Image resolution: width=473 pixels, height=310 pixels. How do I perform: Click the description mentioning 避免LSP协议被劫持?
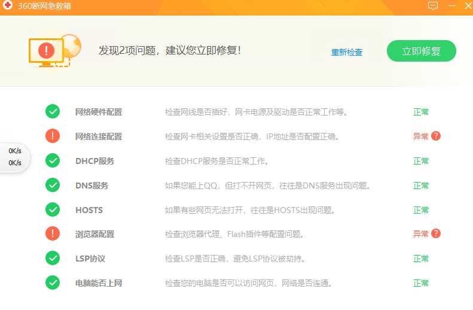[x=234, y=259]
